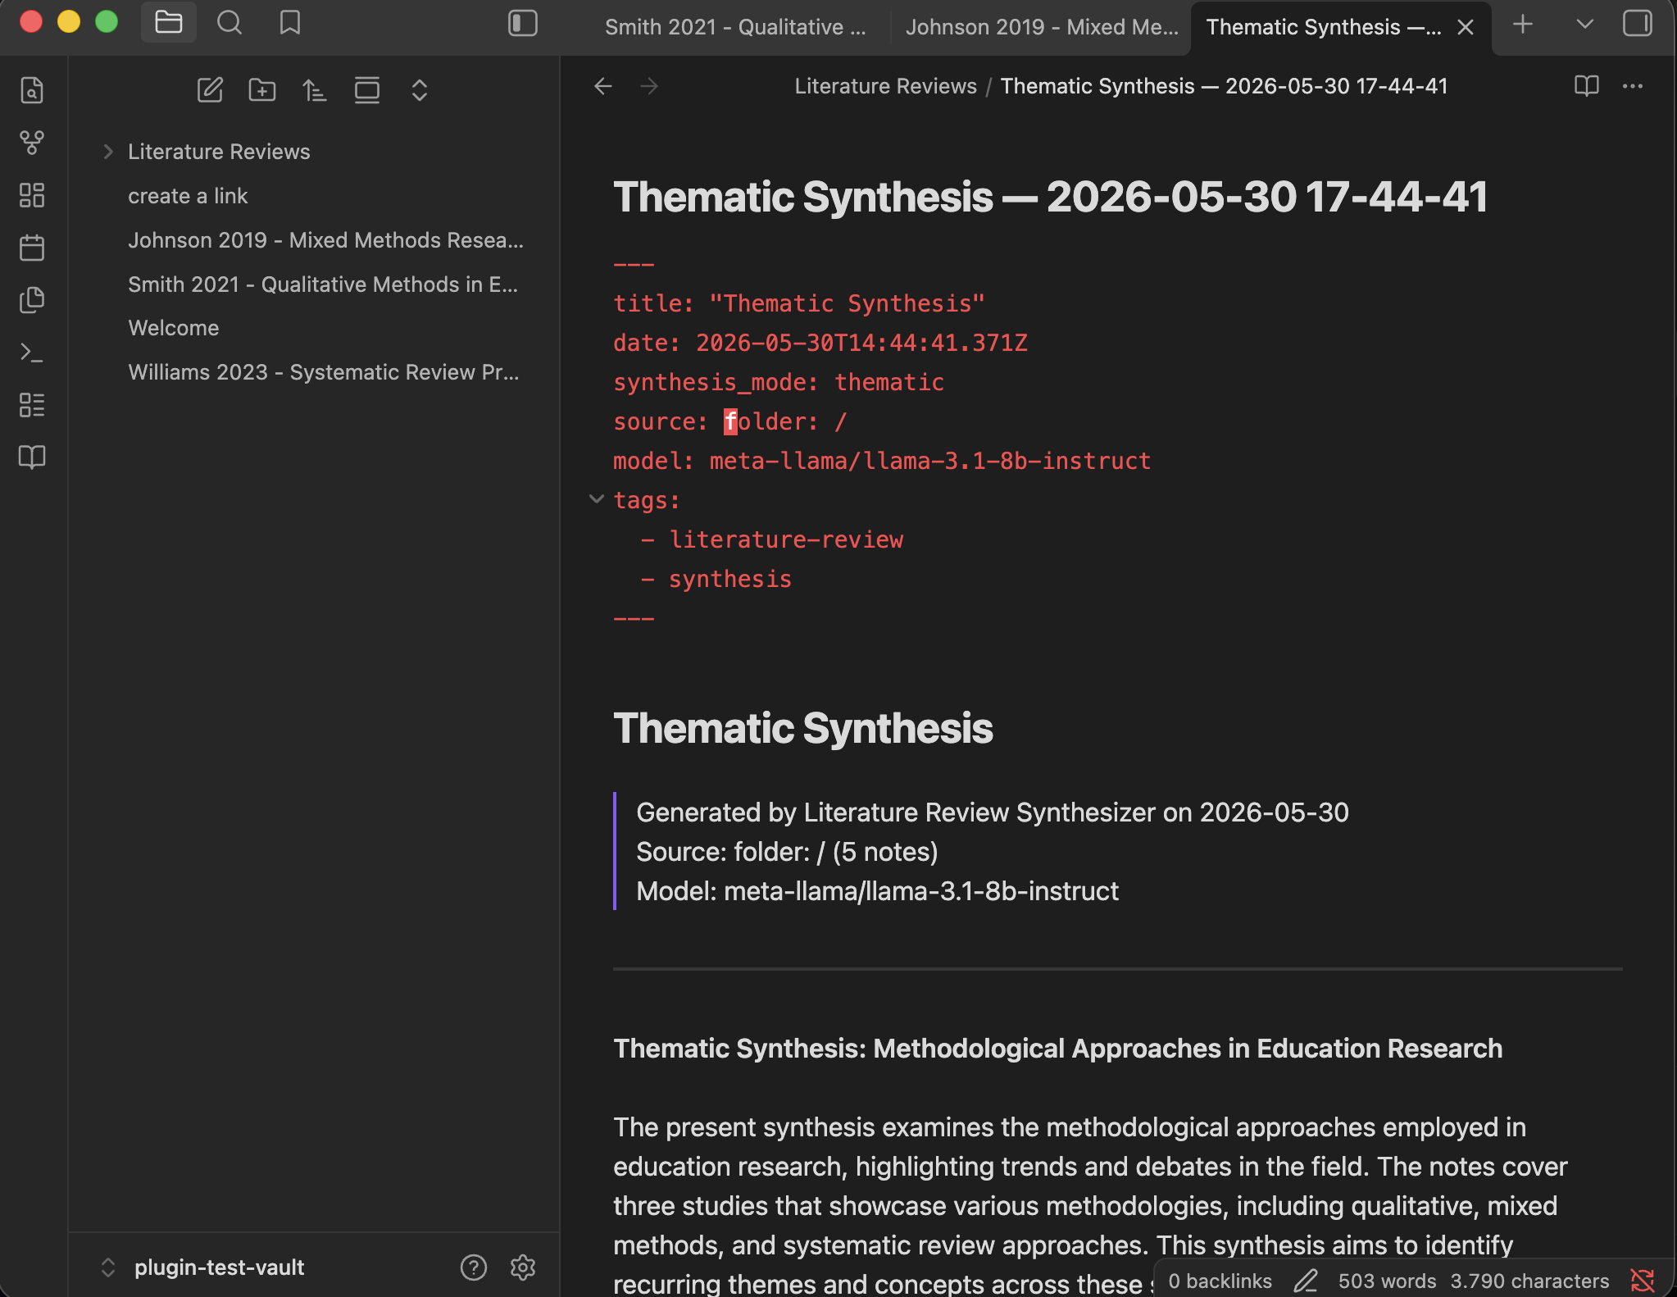
Task: Toggle the left sidebar collapse icon
Action: [x=523, y=23]
